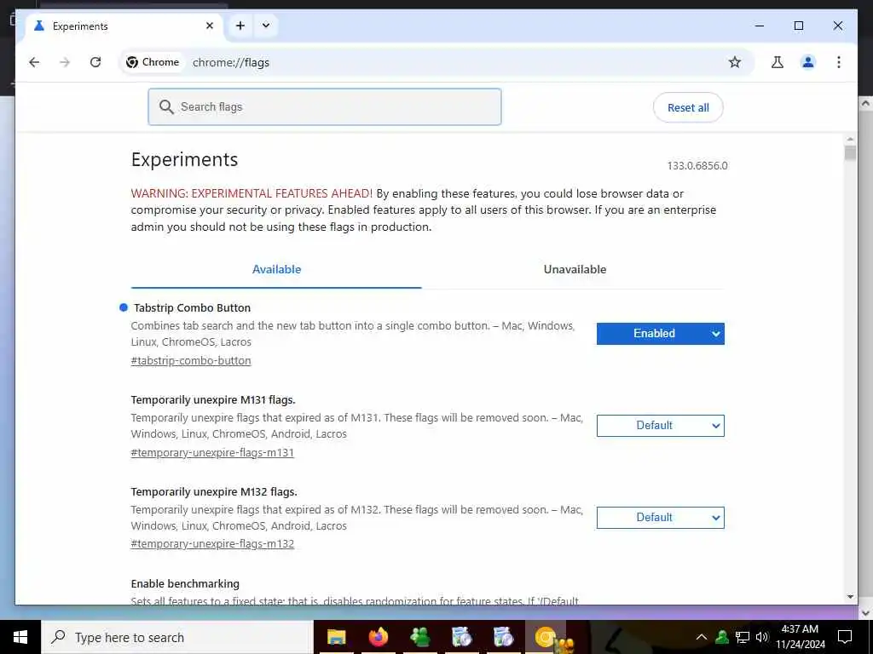873x654 pixels.
Task: Open the M131 flags Default dropdown
Action: (661, 426)
